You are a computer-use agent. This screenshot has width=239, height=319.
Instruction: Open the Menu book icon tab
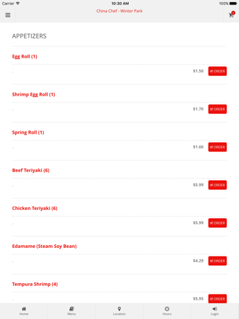coord(72,309)
